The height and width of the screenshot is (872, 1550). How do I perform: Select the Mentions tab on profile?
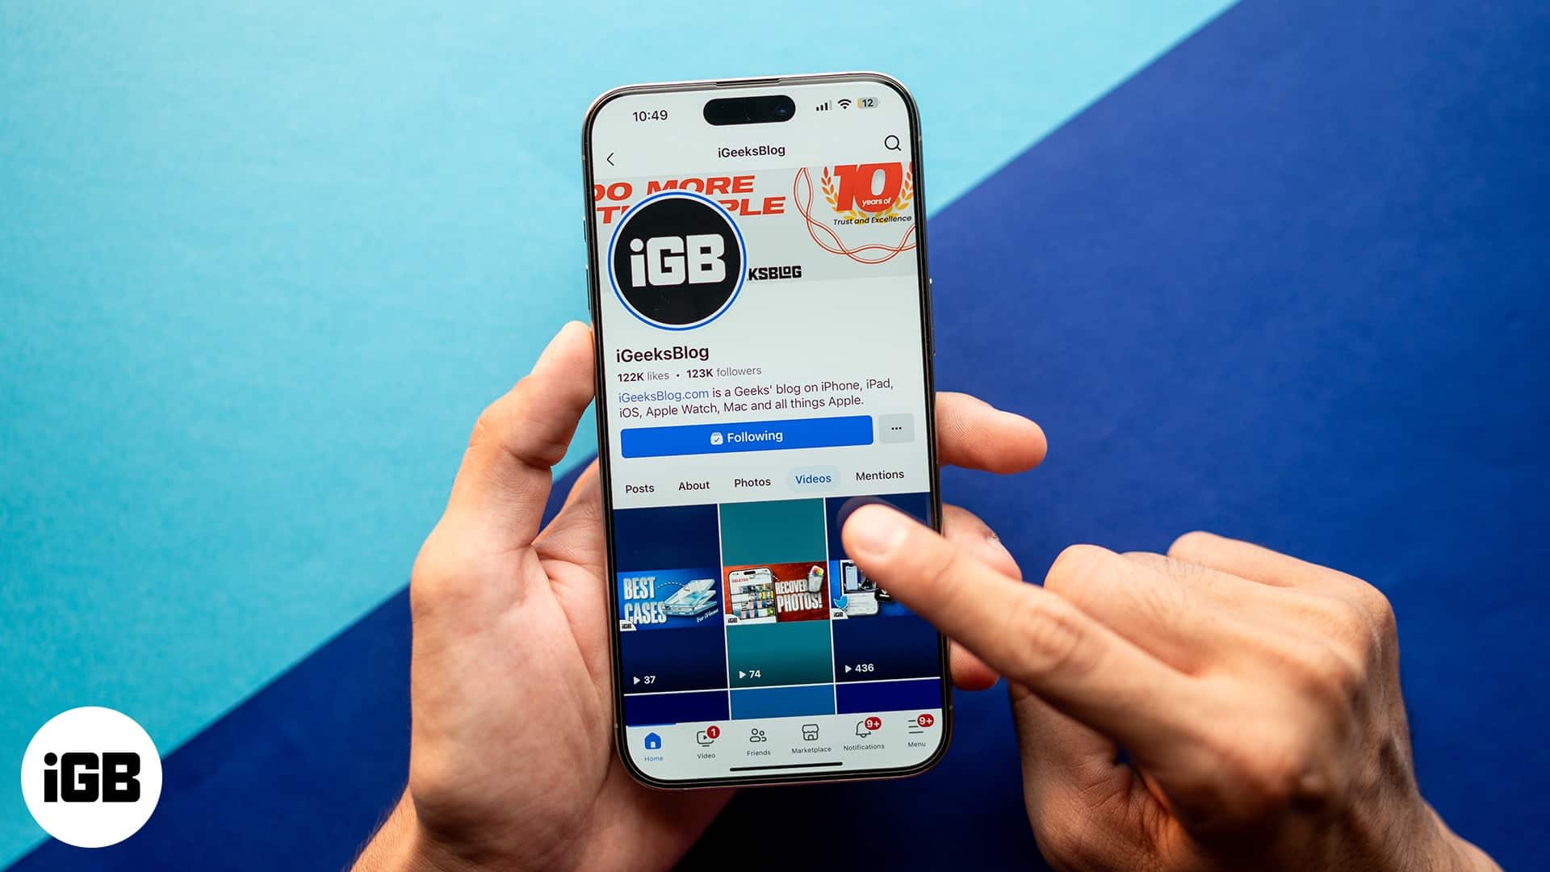[x=878, y=476]
